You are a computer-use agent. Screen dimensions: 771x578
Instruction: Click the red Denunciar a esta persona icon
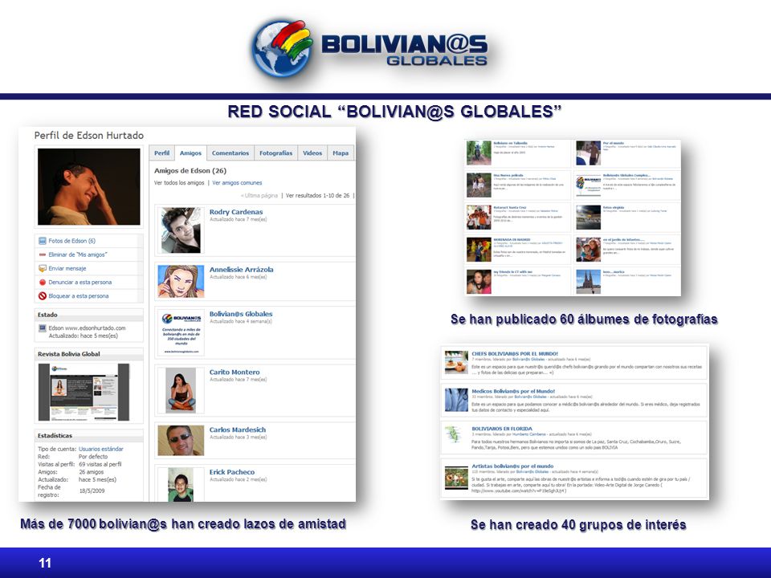tap(43, 282)
